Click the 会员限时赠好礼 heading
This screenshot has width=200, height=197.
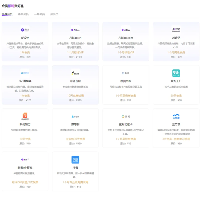pyautogui.click(x=13, y=6)
